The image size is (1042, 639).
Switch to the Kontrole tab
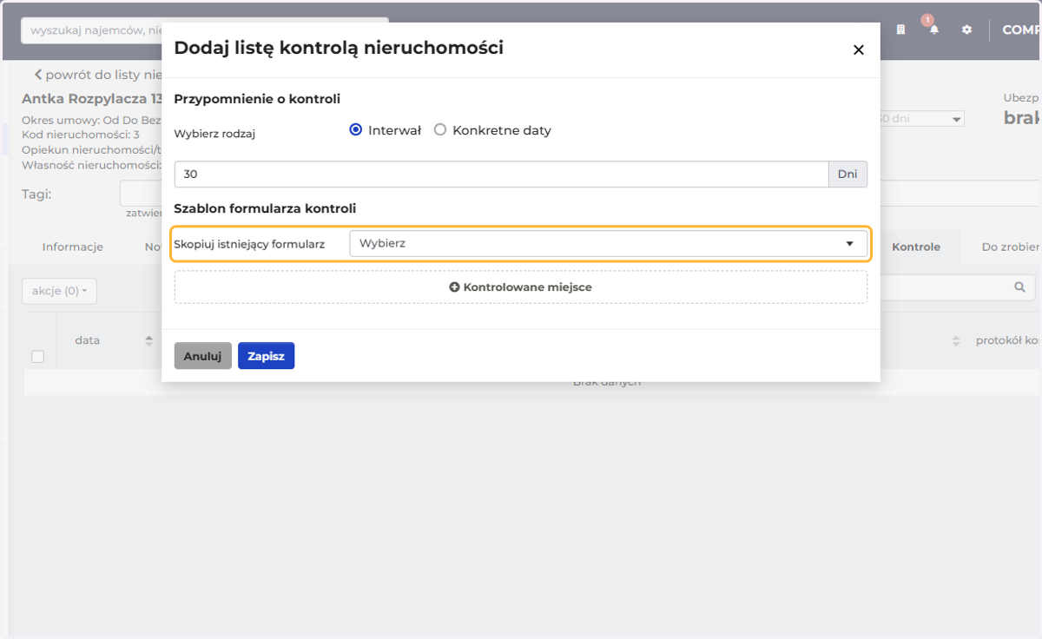[x=916, y=247]
